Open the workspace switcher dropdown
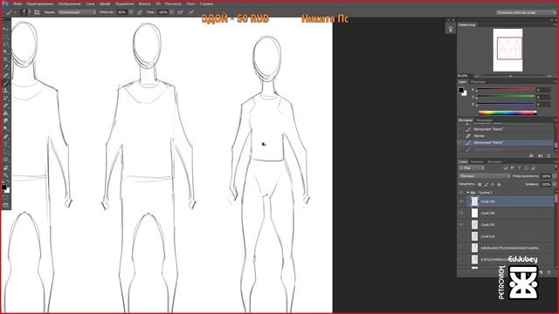This screenshot has height=314, width=559. [526, 12]
